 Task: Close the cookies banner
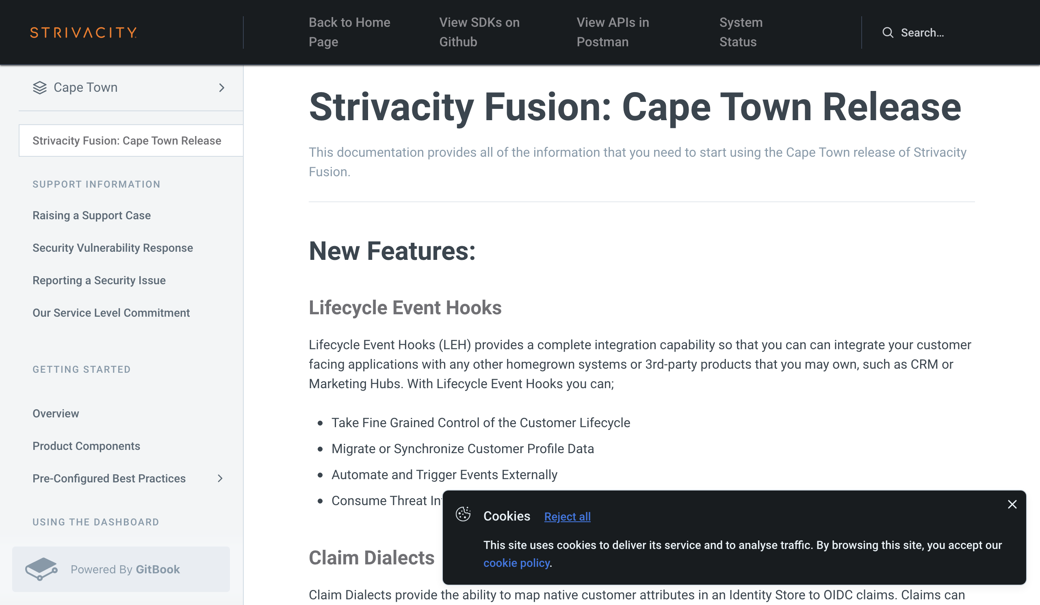1012,504
